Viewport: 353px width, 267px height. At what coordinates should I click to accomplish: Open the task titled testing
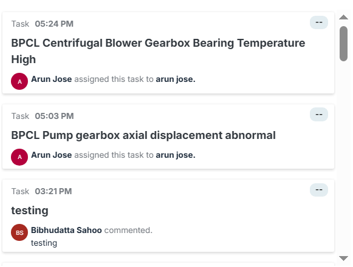(30, 211)
